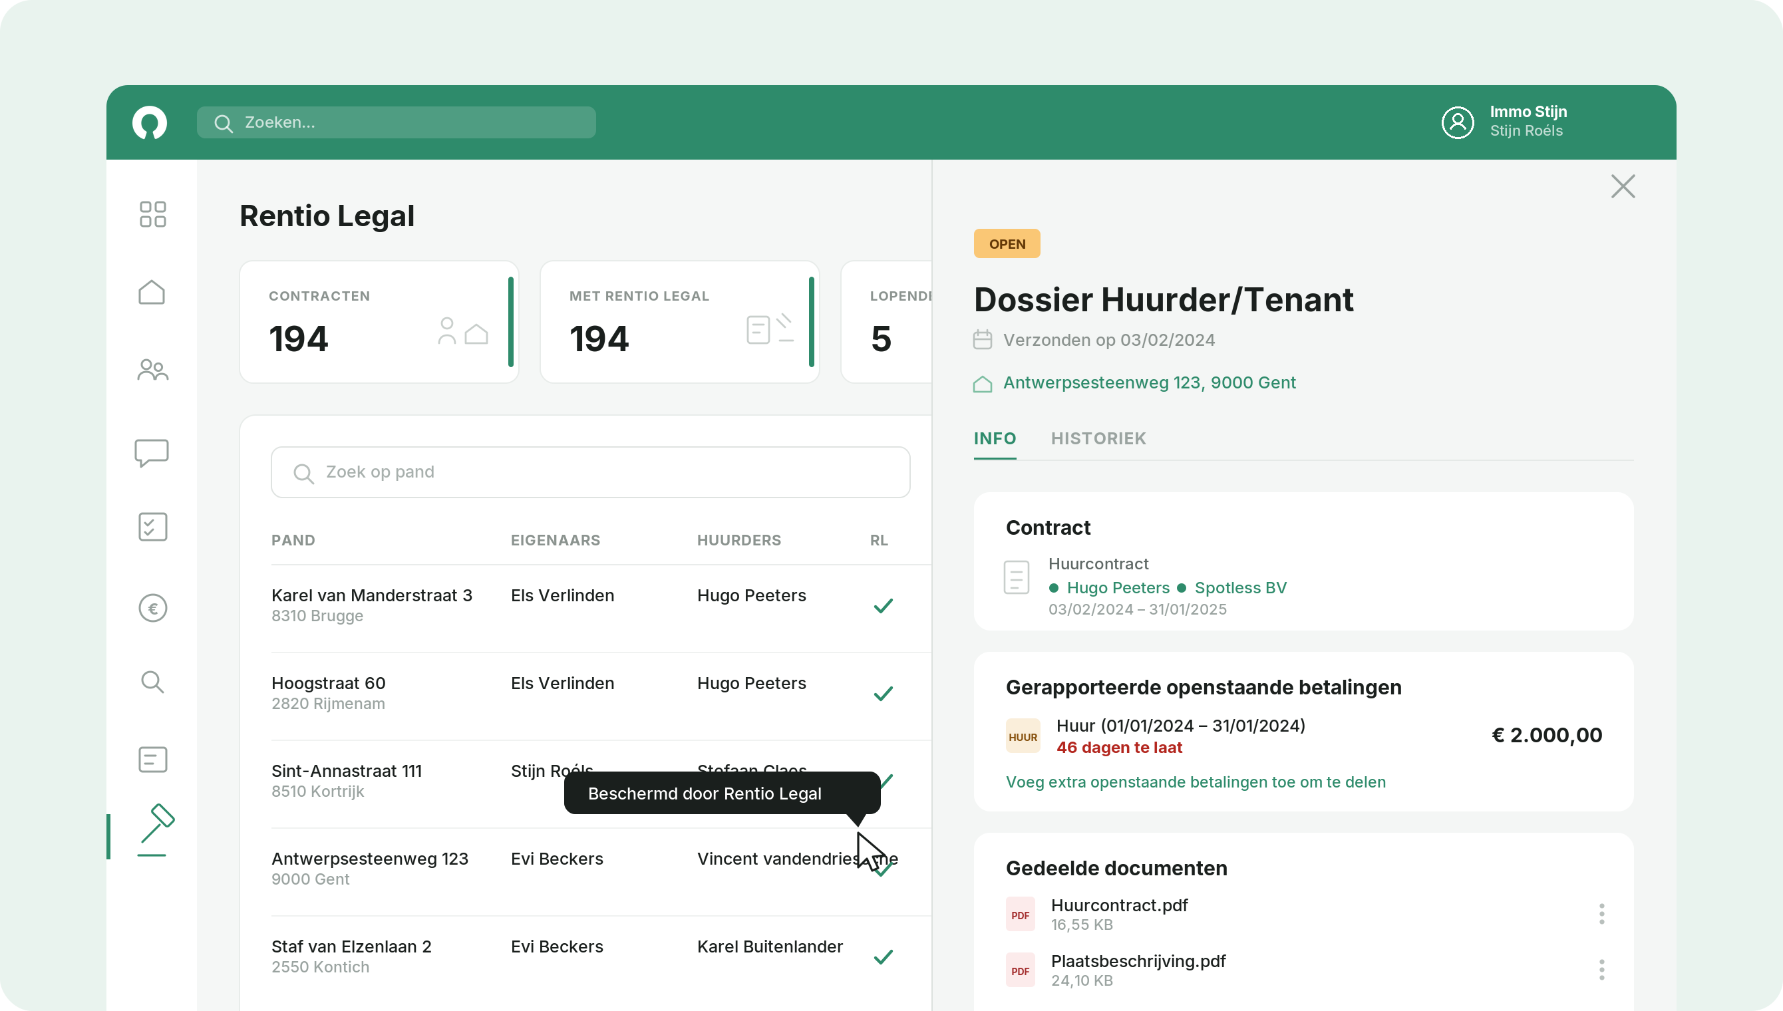This screenshot has width=1783, height=1011.
Task: Open the search magnifier icon in sidebar
Action: click(x=152, y=682)
